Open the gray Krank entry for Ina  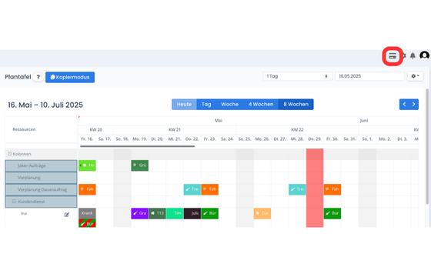pyautogui.click(x=87, y=213)
